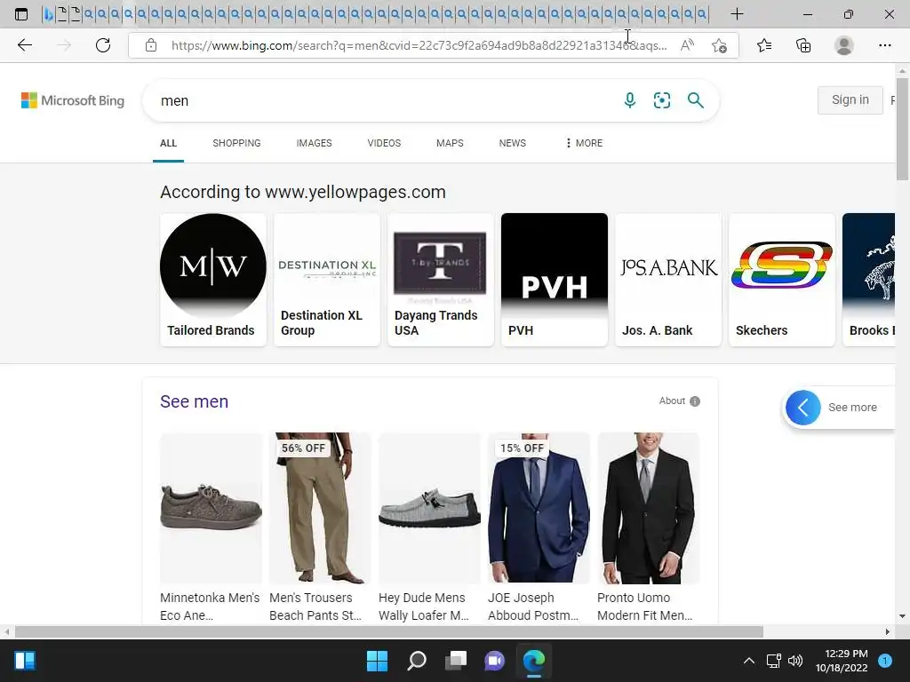Click the Microsoft Bing logo
The width and height of the screenshot is (910, 682).
(73, 100)
